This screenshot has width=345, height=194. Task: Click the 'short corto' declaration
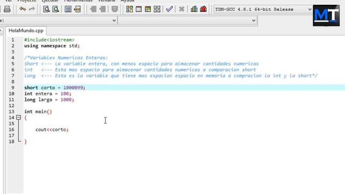coord(39,87)
